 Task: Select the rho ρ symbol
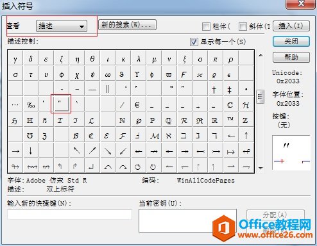231,58
